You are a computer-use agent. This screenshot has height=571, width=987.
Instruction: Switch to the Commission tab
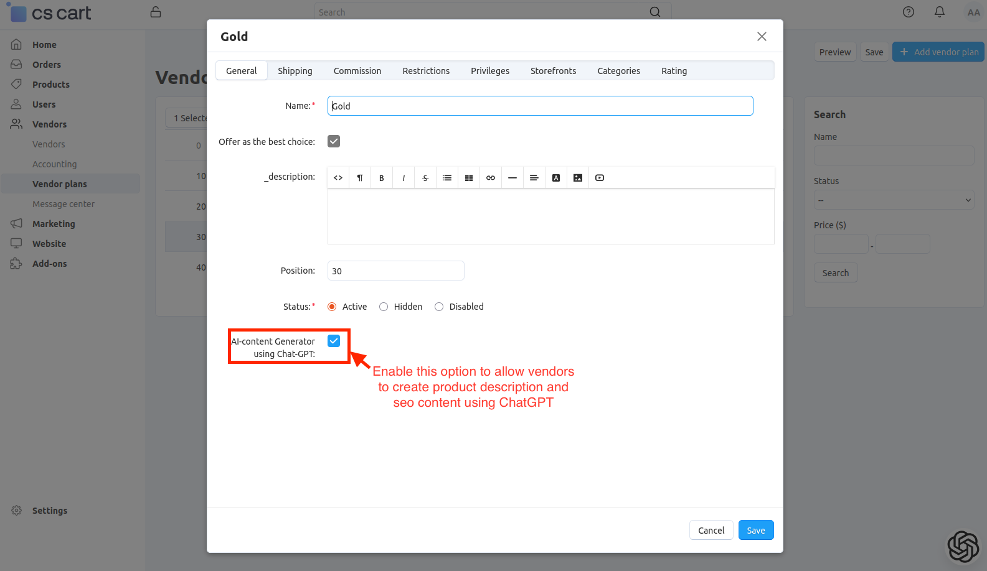pyautogui.click(x=357, y=71)
